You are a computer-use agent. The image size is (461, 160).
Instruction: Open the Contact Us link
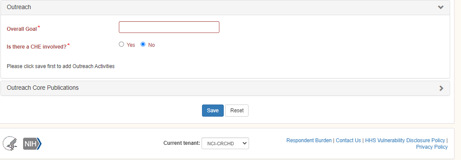[x=348, y=140]
